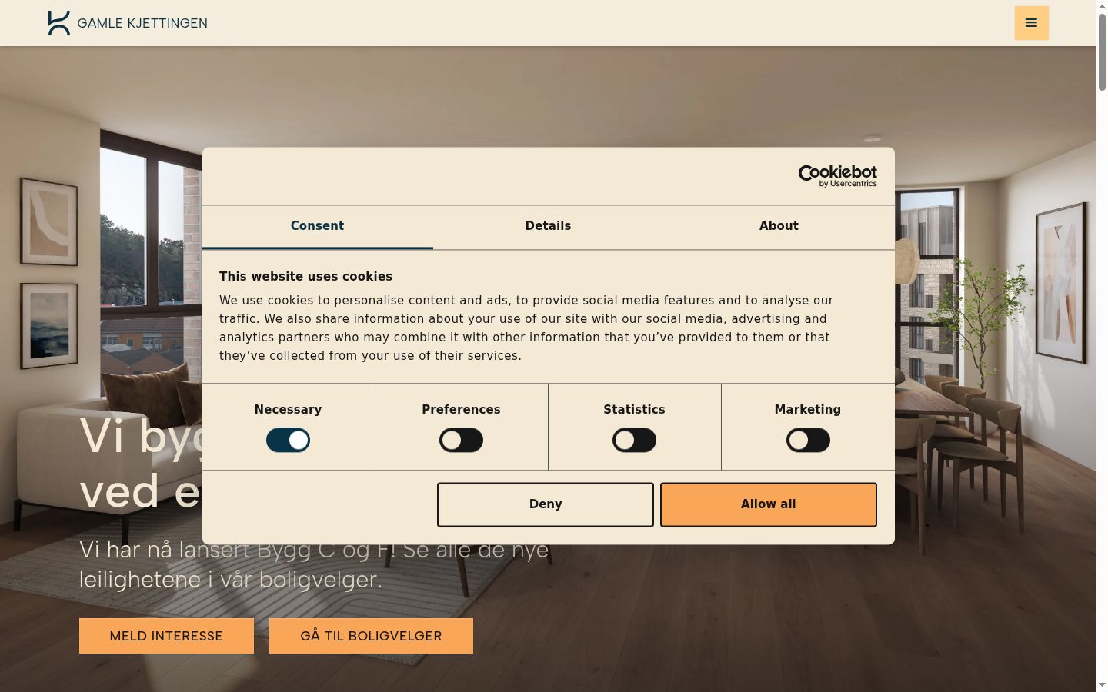Screen dimensions: 1108x692
Task: Click the 'Marketing' category label
Action: [808, 409]
